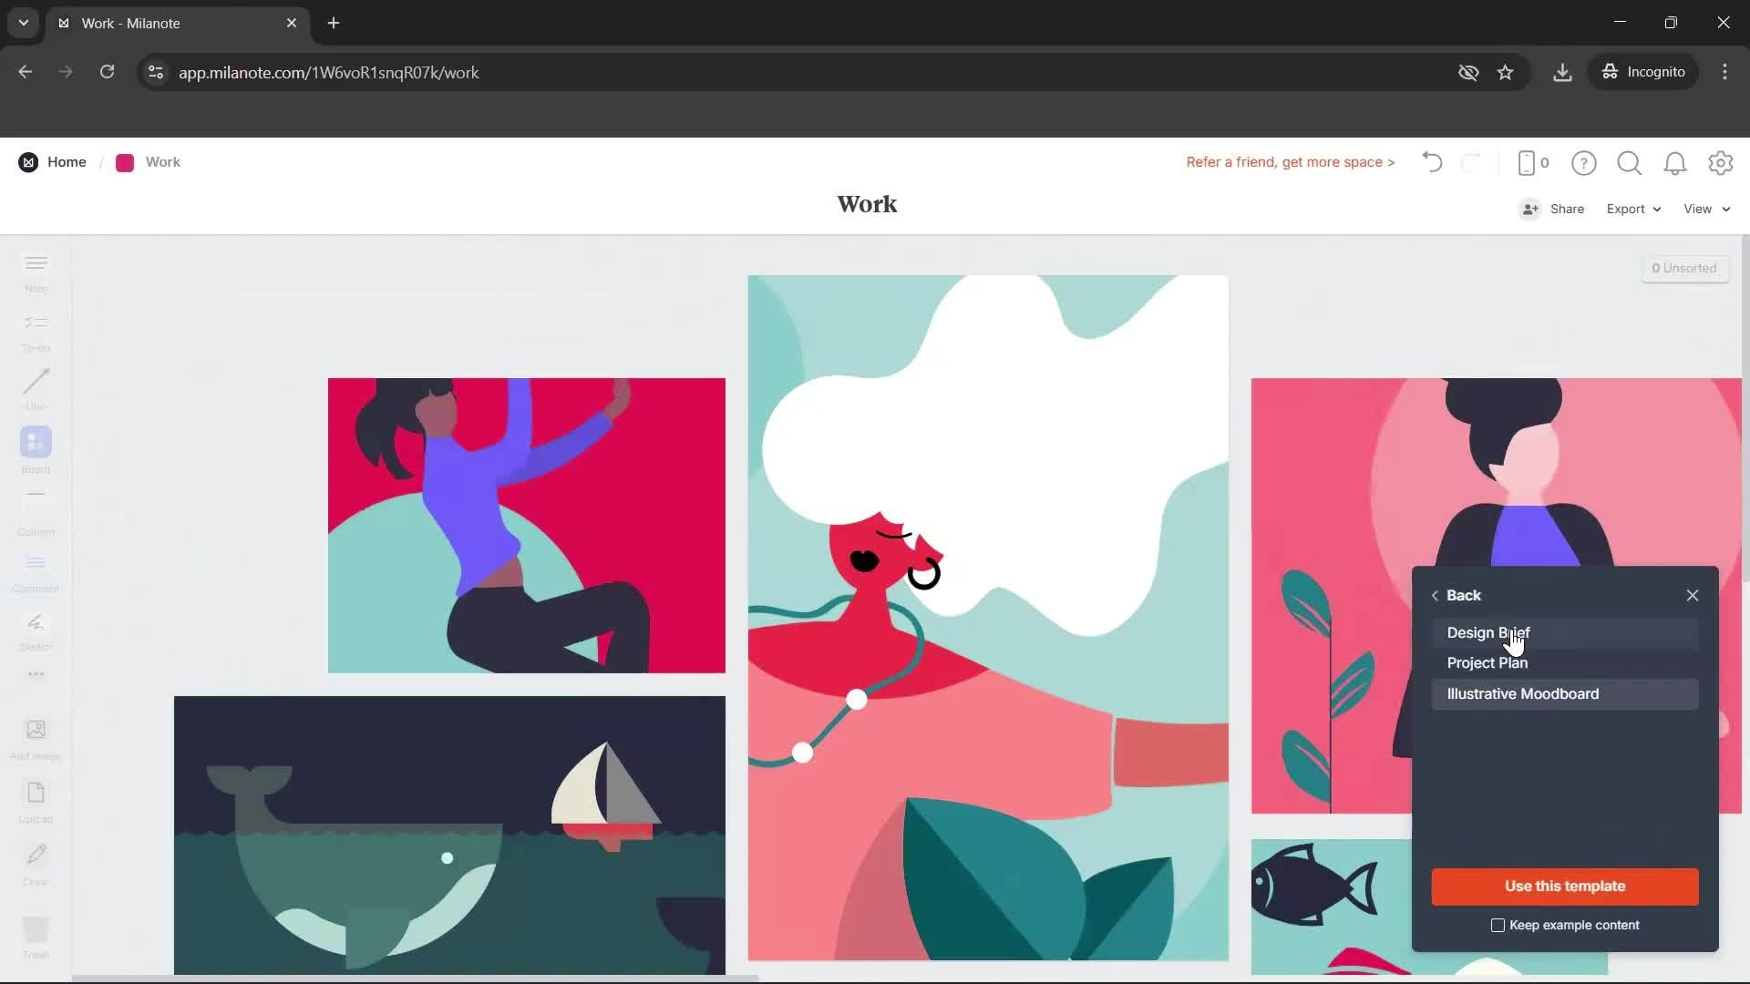The image size is (1750, 984).
Task: Check Keep example content
Action: pos(1498,925)
